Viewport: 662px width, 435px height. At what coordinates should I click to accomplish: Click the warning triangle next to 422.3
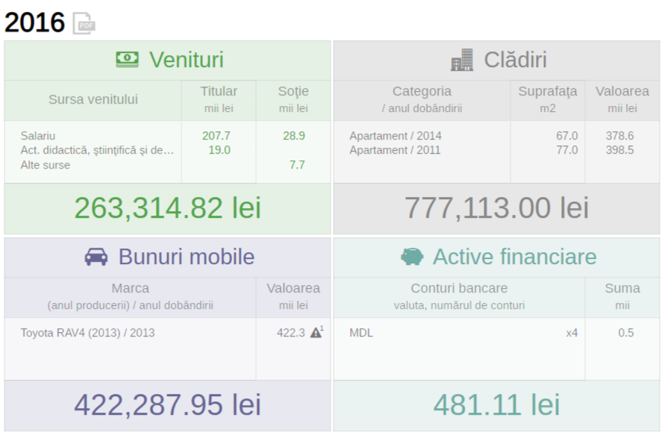316,332
